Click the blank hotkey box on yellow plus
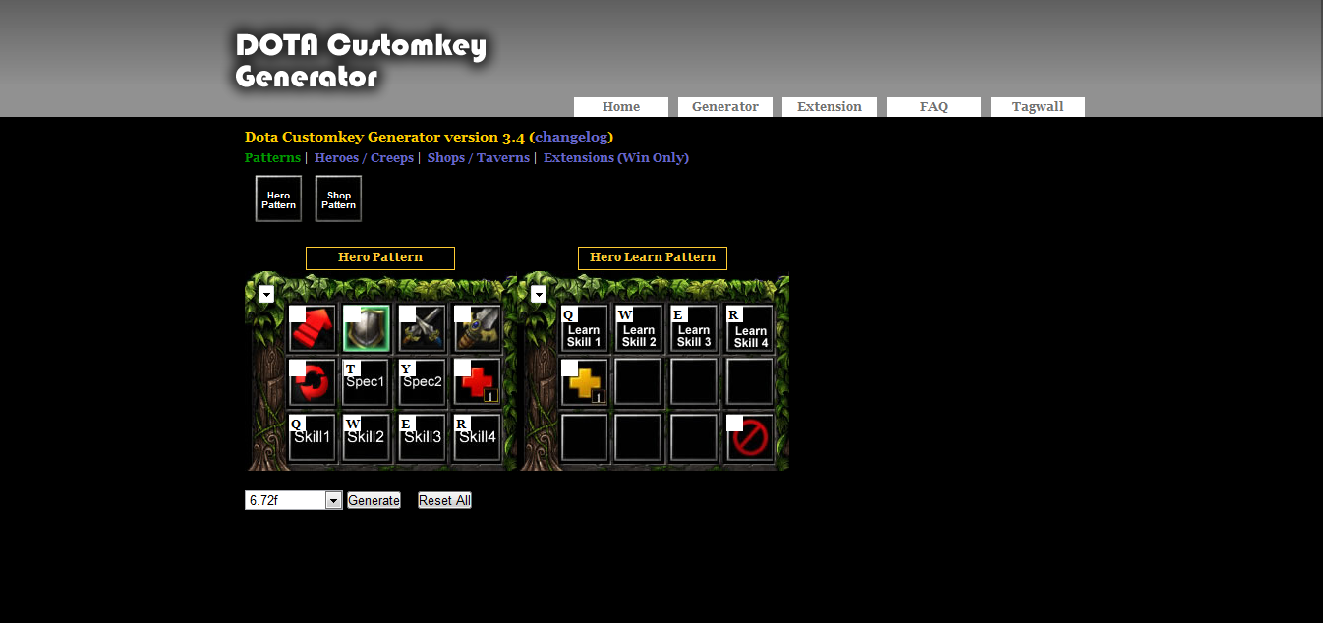 click(569, 368)
